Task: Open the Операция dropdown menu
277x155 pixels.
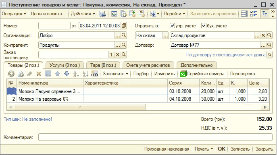Action: (14, 14)
